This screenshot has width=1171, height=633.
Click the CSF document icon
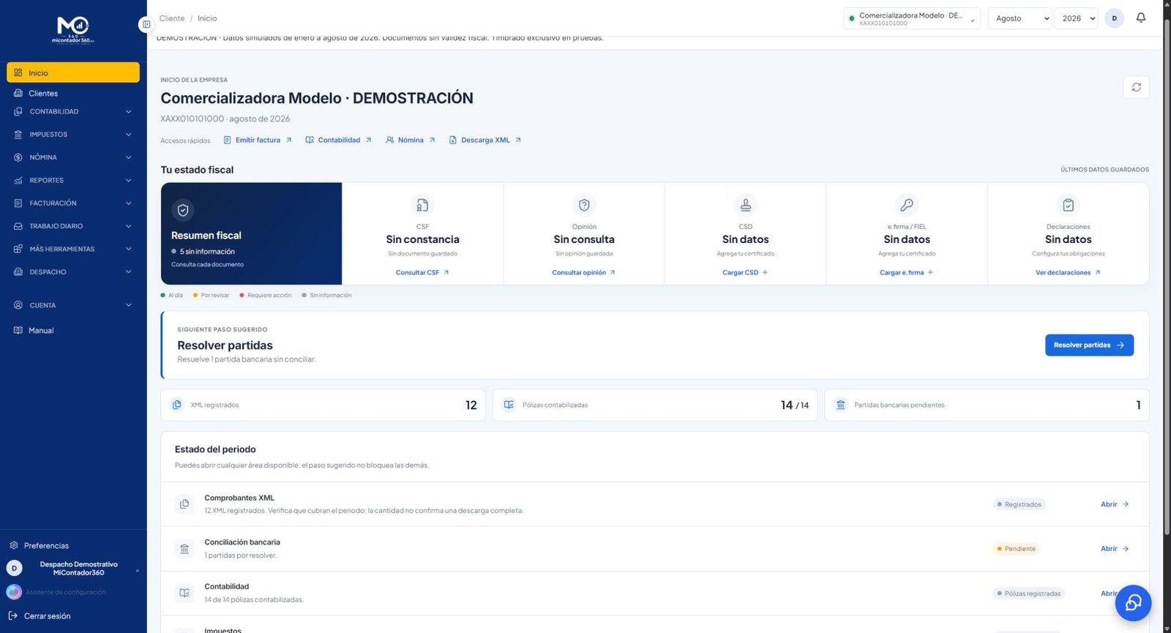coord(422,205)
